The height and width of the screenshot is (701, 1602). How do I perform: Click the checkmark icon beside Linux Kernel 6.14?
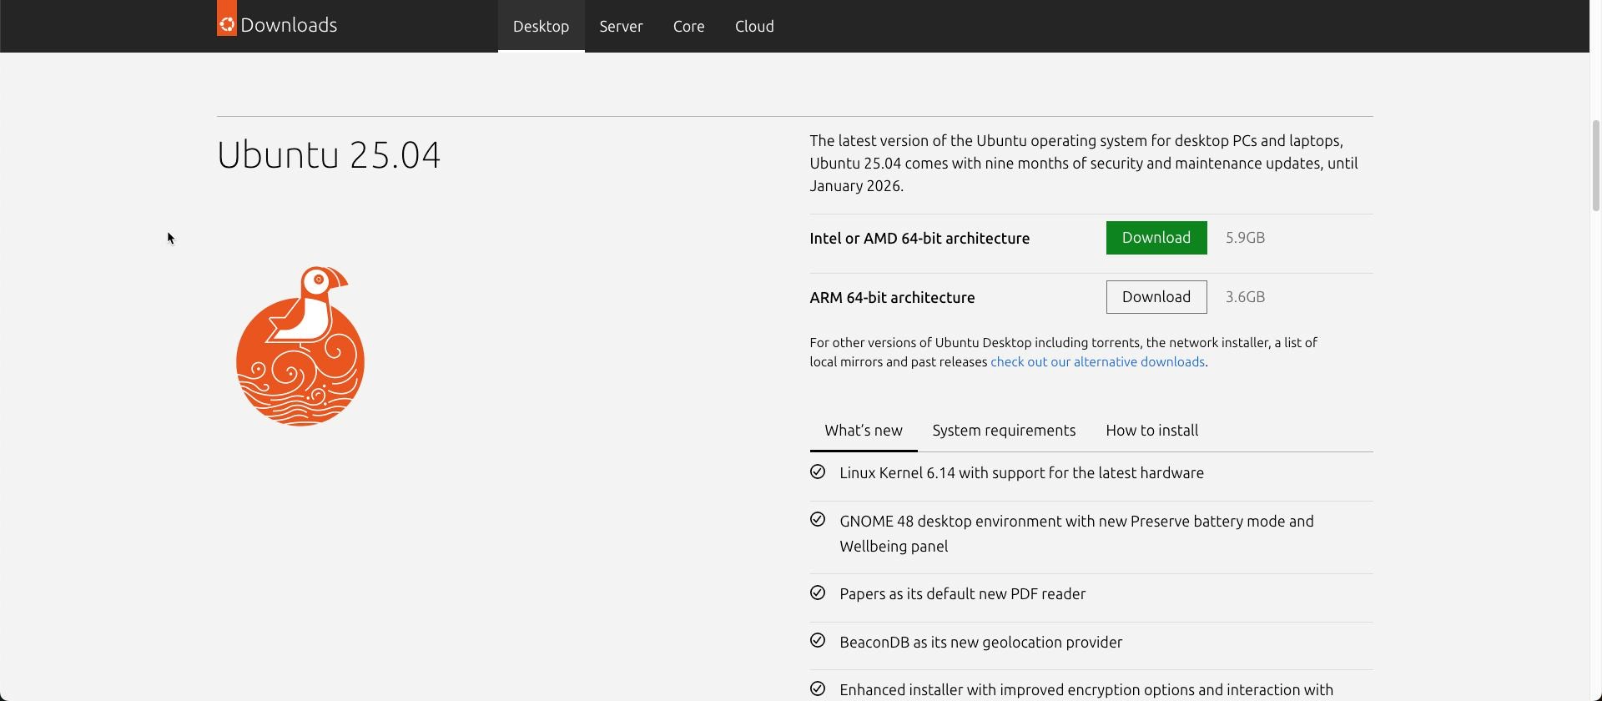(x=818, y=472)
